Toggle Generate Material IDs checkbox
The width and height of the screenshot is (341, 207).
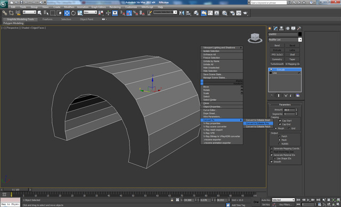click(x=271, y=155)
